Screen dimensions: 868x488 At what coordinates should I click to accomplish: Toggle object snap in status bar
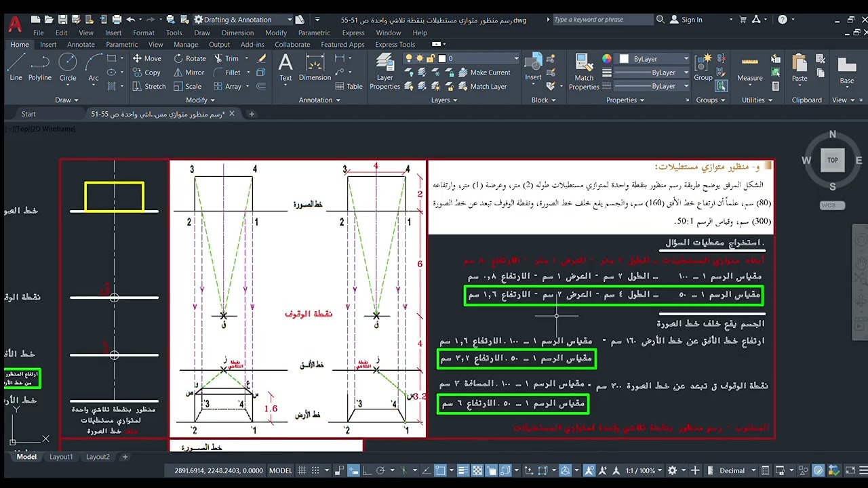point(441,470)
